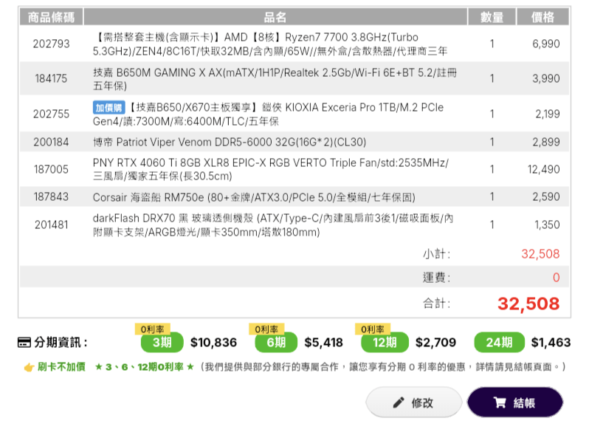
Task: Click the Patriot Viper Venom DDR5-6000 product name
Action: pyautogui.click(x=230, y=142)
